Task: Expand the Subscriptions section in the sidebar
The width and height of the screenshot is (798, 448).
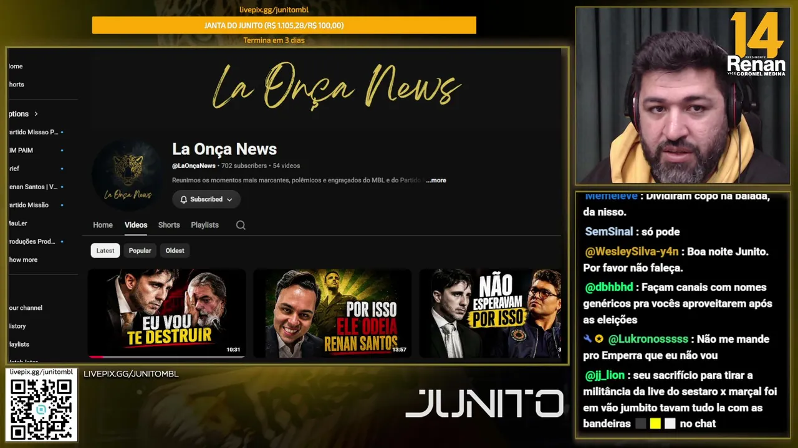Action: [x=23, y=114]
